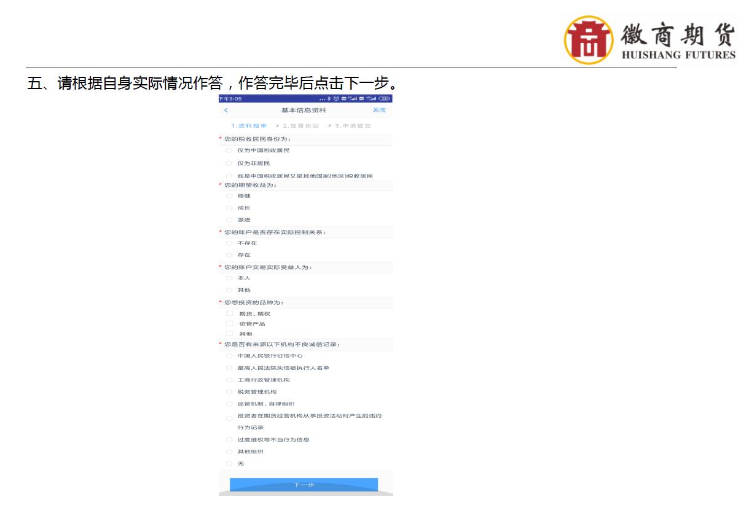Viewport: 749px width, 513px height.
Task: Tap 关闭 at top right
Action: click(x=379, y=109)
